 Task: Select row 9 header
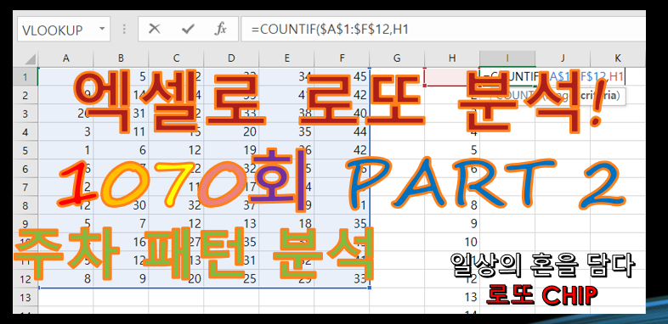(x=25, y=224)
